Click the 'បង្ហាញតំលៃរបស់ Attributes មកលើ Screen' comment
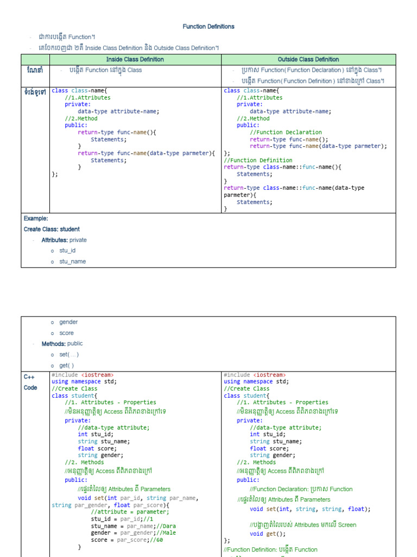Viewport: 417px width, 557px height. (x=303, y=525)
